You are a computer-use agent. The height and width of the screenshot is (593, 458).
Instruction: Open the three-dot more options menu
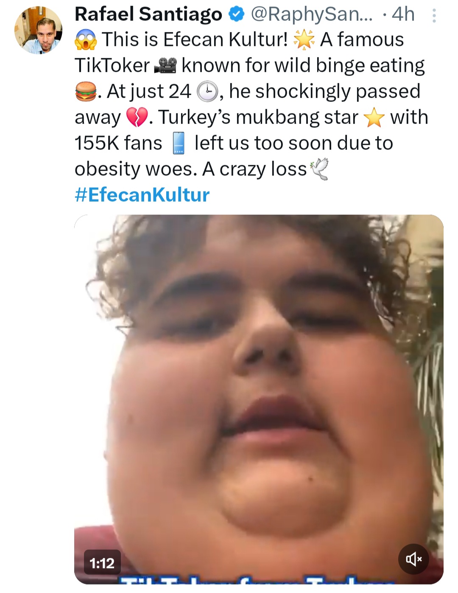[433, 16]
